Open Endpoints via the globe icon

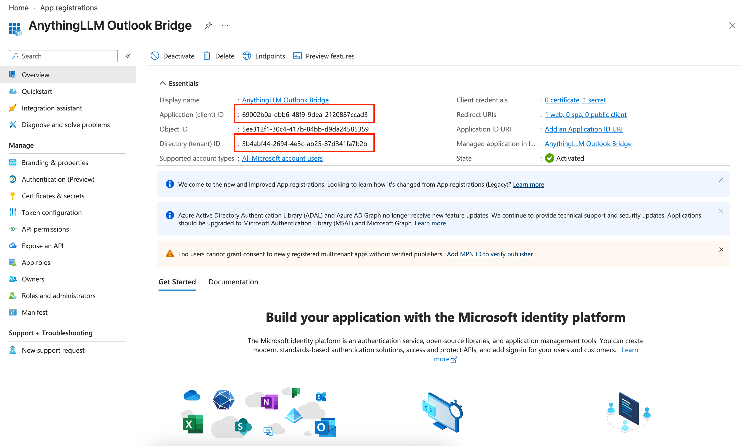(x=247, y=56)
